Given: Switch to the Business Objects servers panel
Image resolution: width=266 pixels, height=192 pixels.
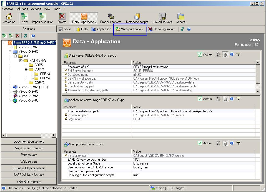Looking at the screenshot, I should coord(29,168).
